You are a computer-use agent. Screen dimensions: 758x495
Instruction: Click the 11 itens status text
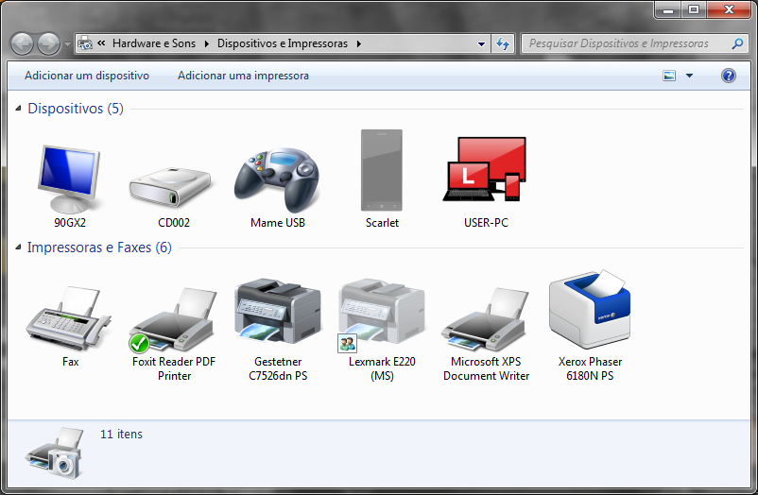(x=121, y=435)
